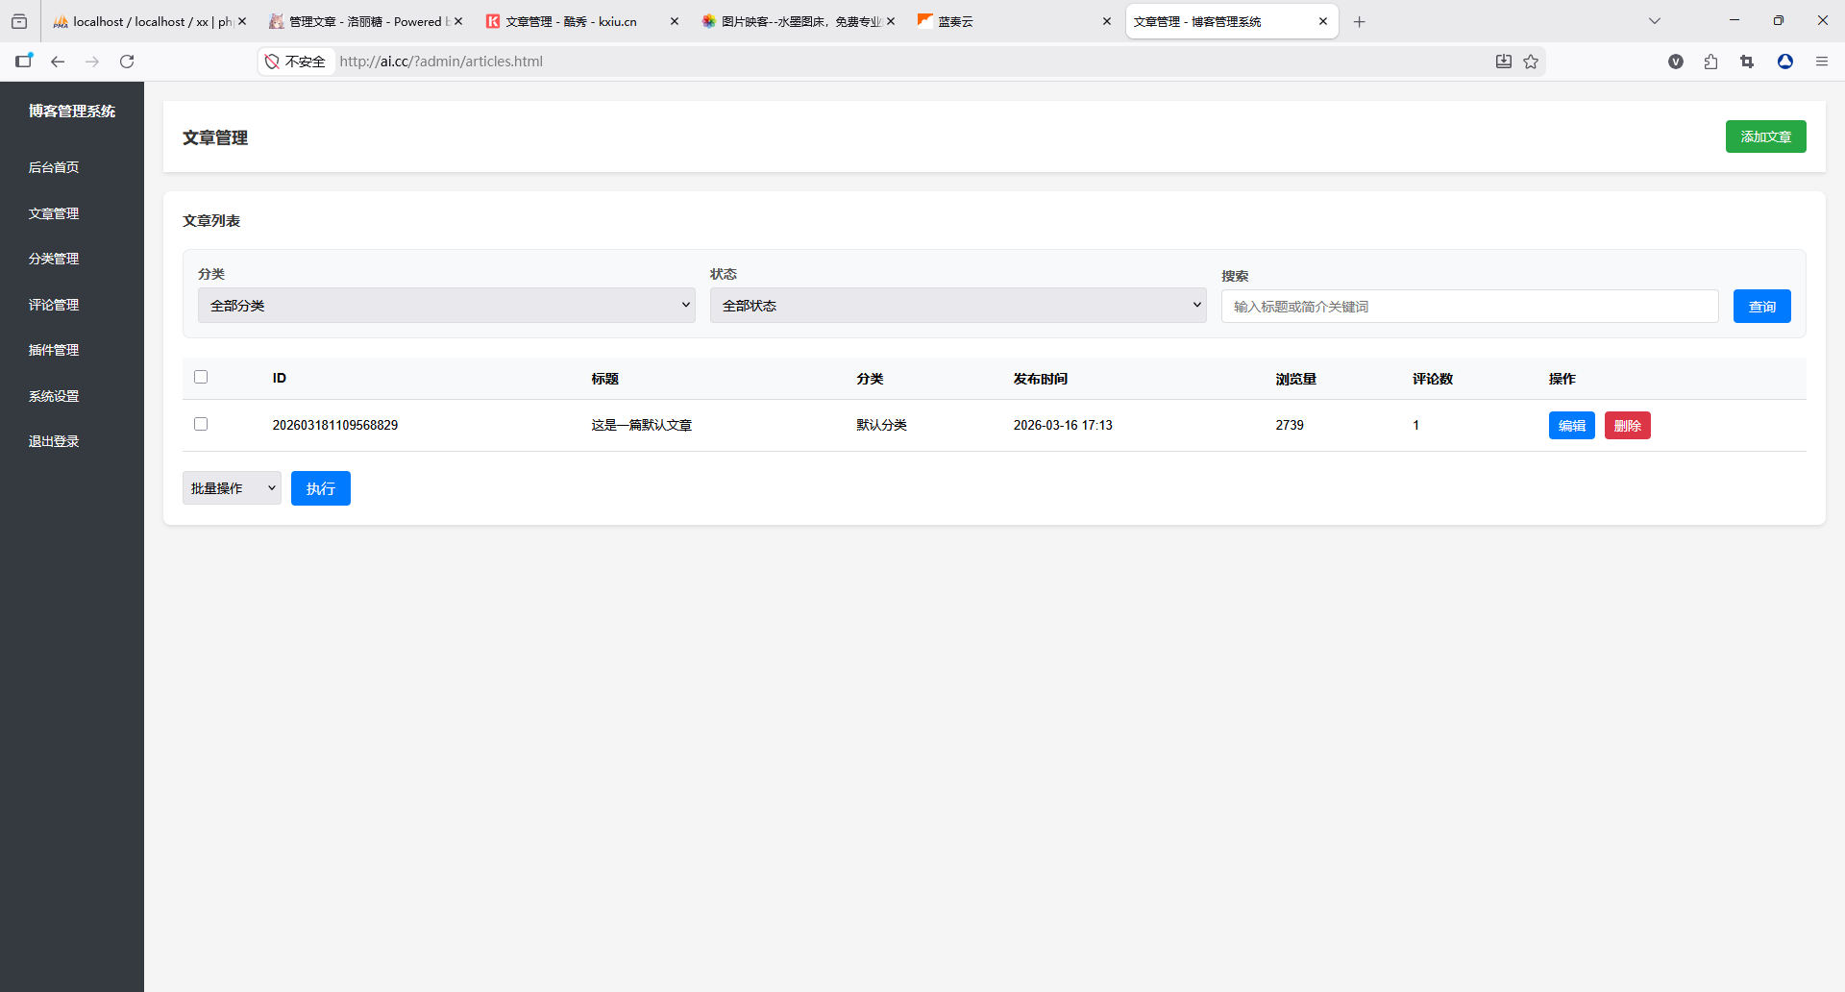
Task: Check the box for article 202603181109568829
Action: coord(201,424)
